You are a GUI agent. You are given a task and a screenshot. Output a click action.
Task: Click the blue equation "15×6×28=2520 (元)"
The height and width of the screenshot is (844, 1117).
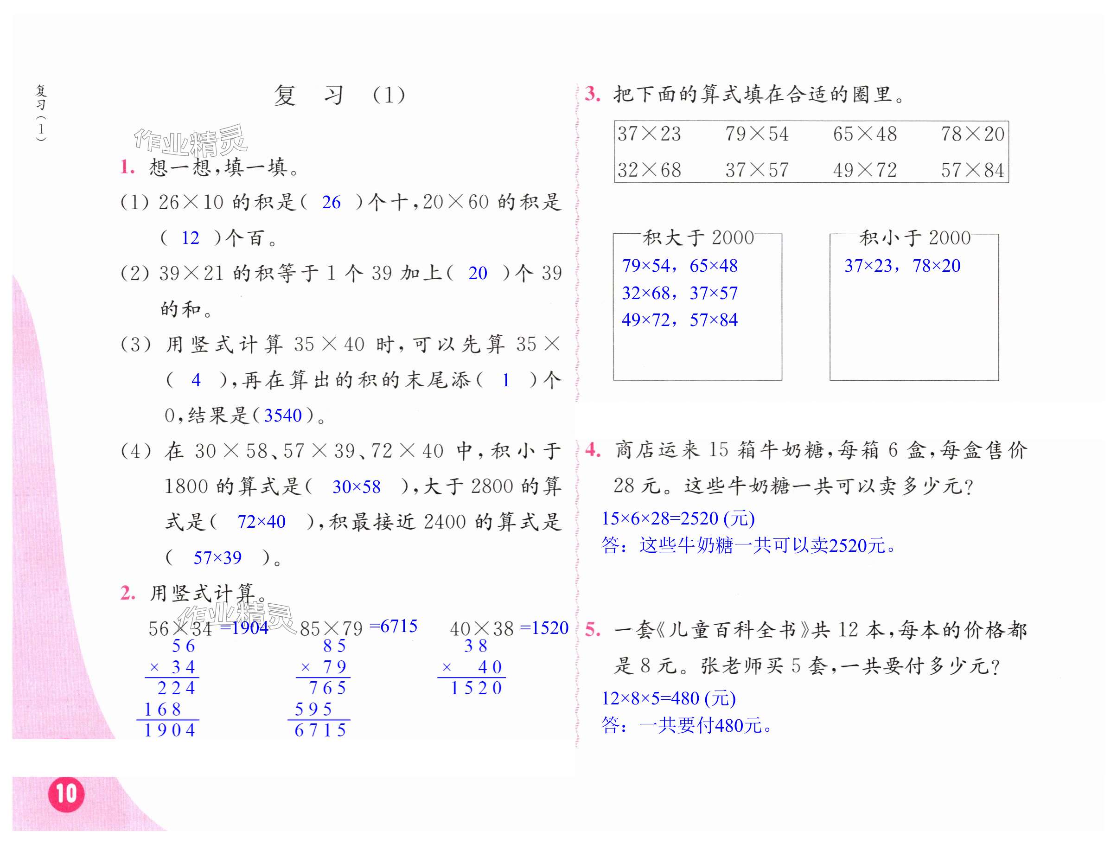(x=678, y=518)
